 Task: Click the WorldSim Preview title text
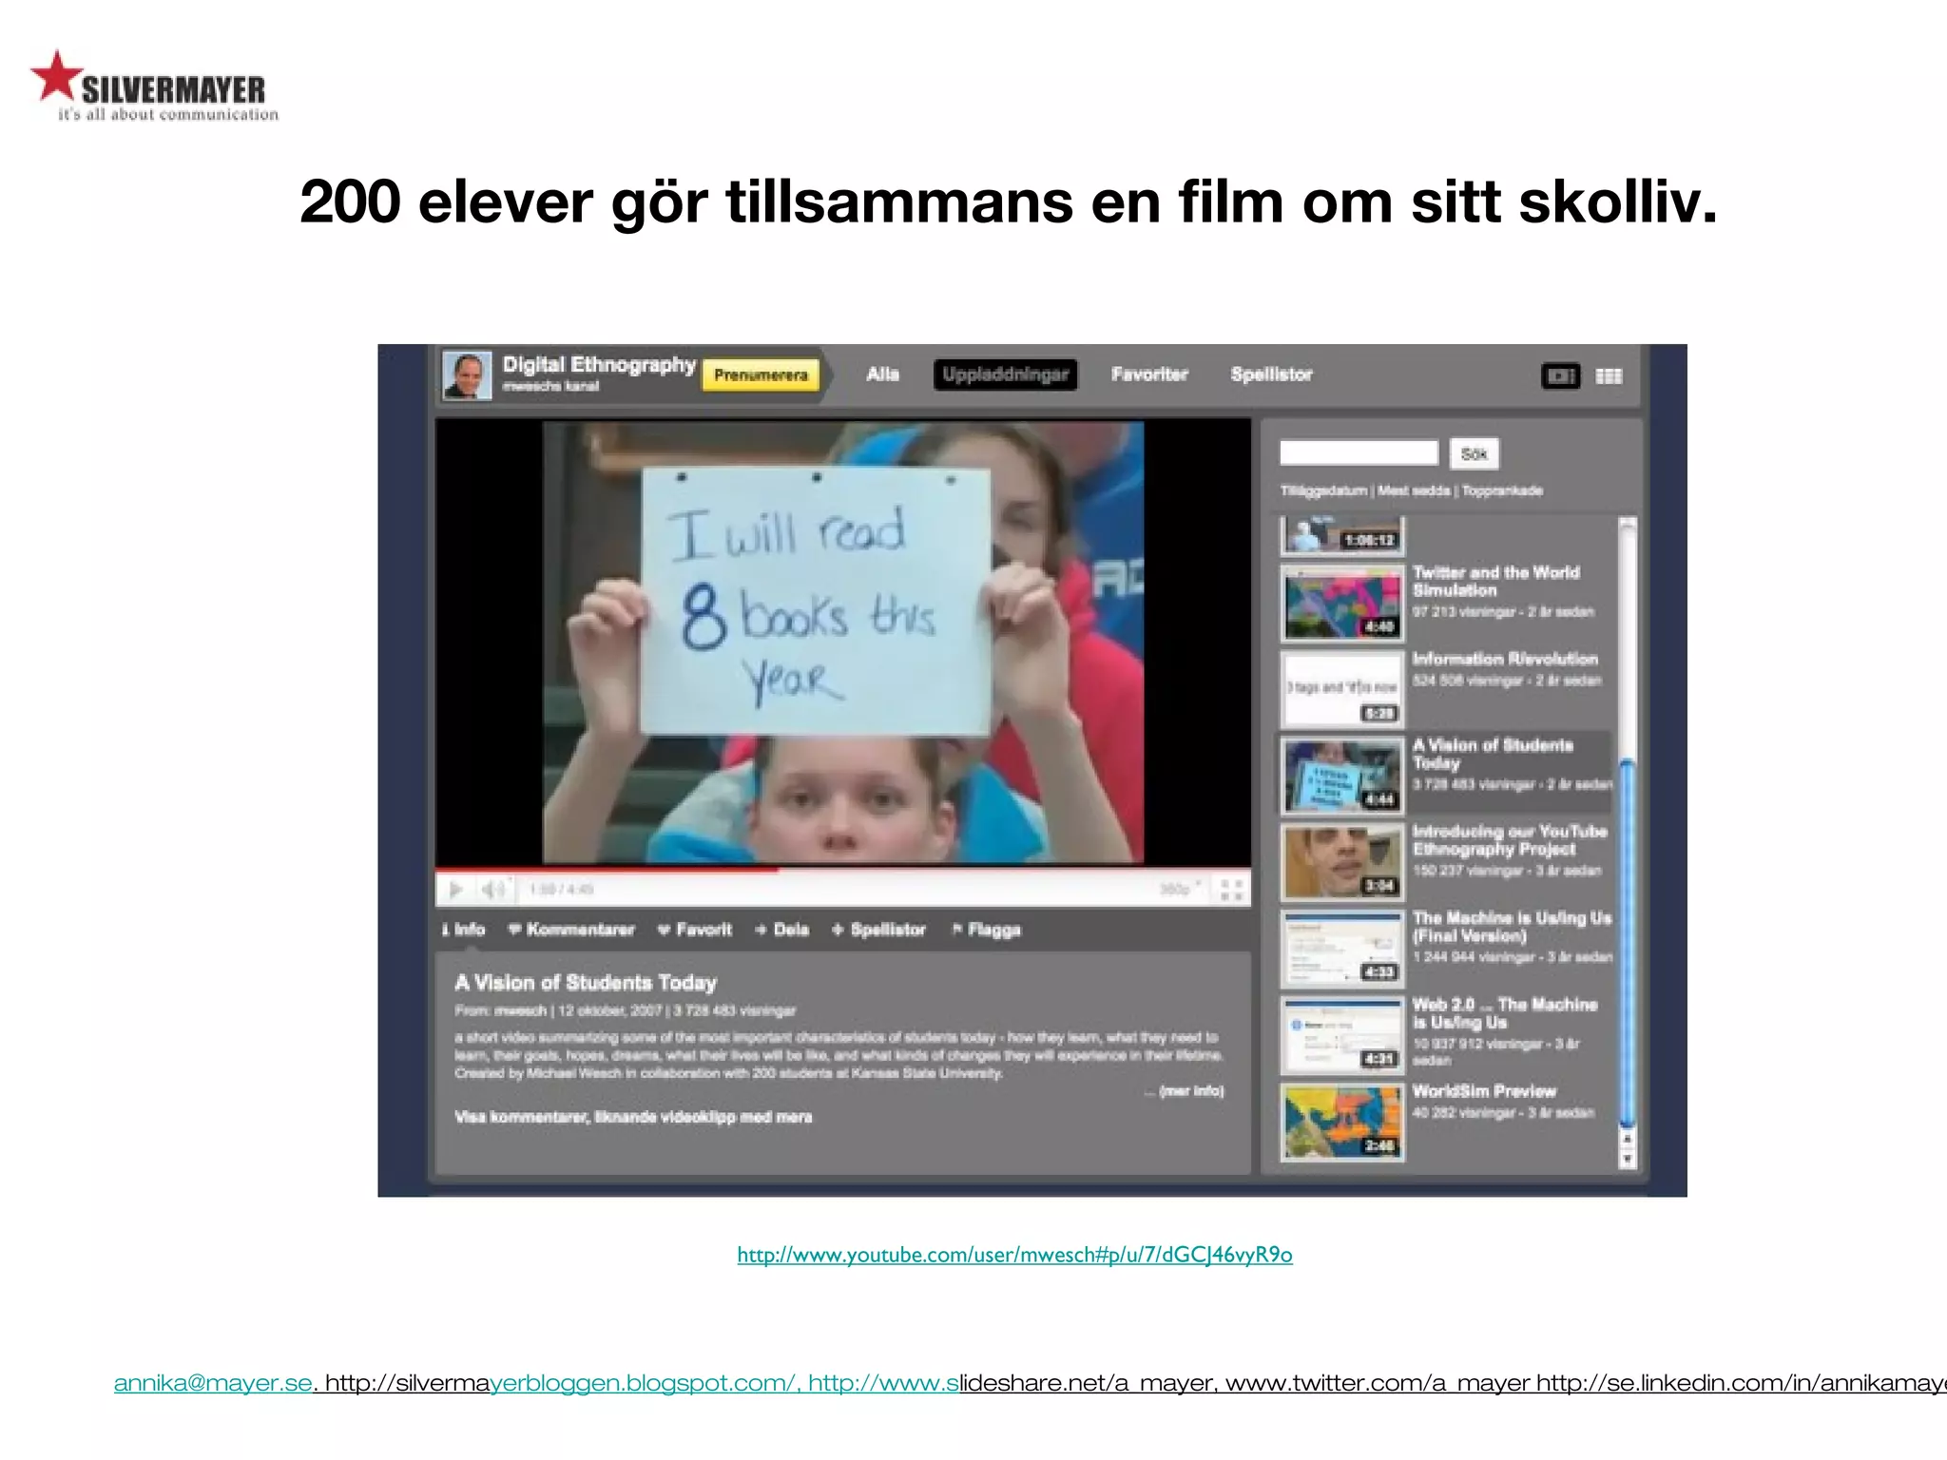[1484, 1091]
